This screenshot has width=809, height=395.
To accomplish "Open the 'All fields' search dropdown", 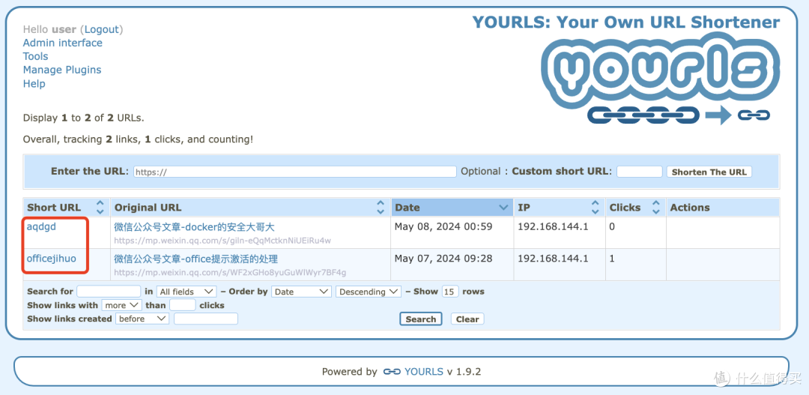I will [187, 292].
